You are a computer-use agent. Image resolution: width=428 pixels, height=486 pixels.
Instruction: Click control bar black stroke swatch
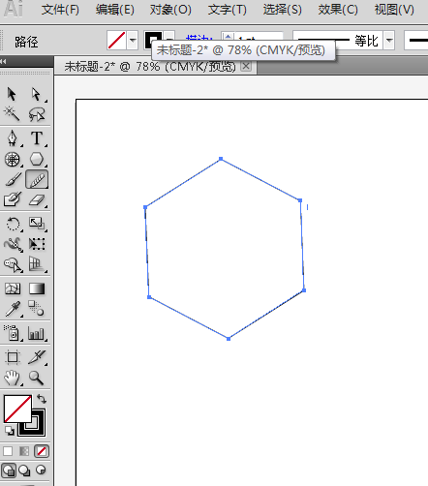point(153,40)
